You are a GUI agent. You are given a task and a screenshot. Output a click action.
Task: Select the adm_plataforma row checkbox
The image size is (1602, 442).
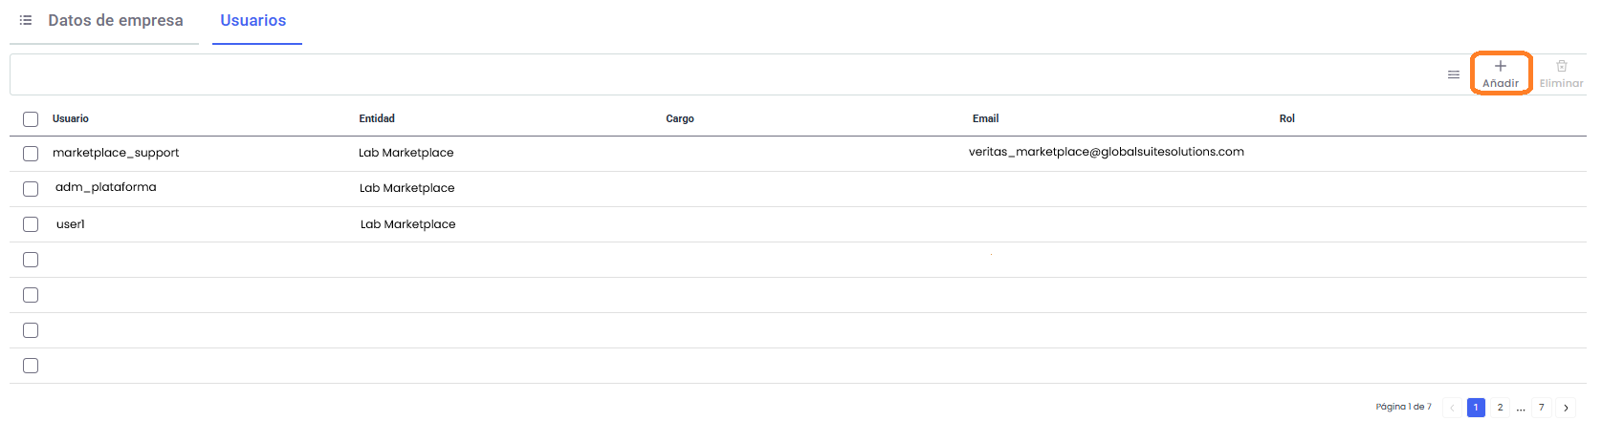31,189
